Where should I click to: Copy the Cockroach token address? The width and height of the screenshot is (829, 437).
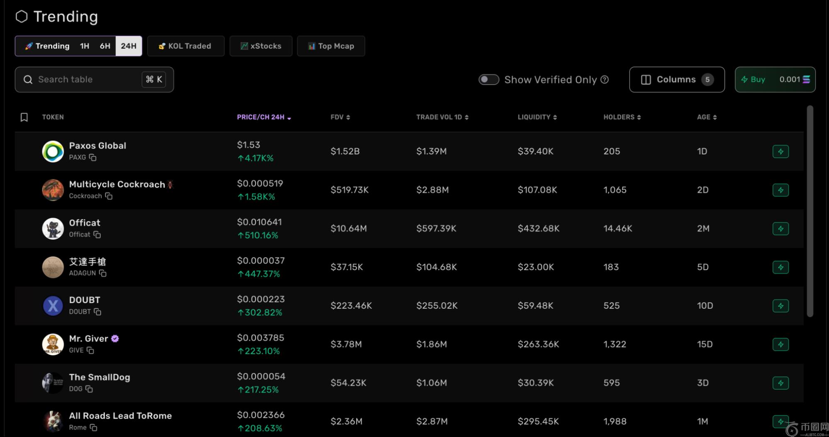coord(109,196)
